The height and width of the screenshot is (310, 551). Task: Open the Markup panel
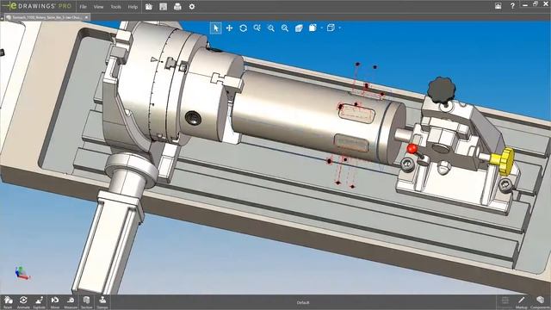[x=522, y=302]
